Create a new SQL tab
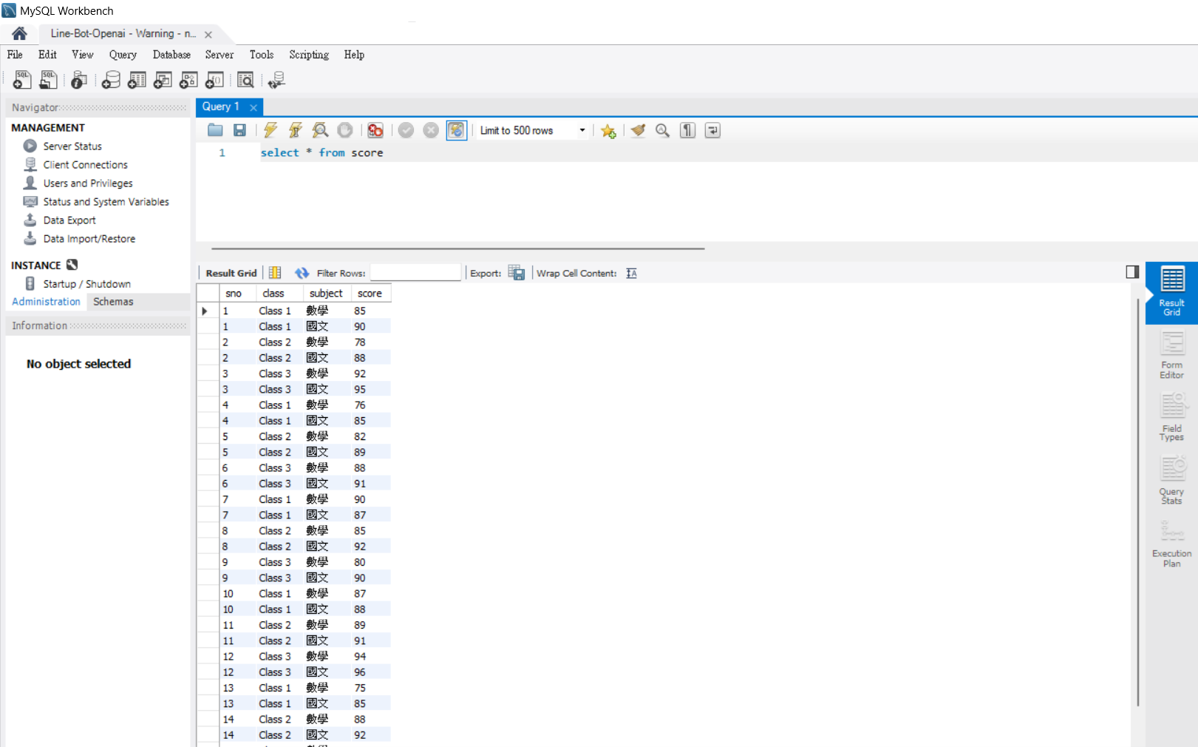Image resolution: width=1198 pixels, height=747 pixels. coord(22,80)
